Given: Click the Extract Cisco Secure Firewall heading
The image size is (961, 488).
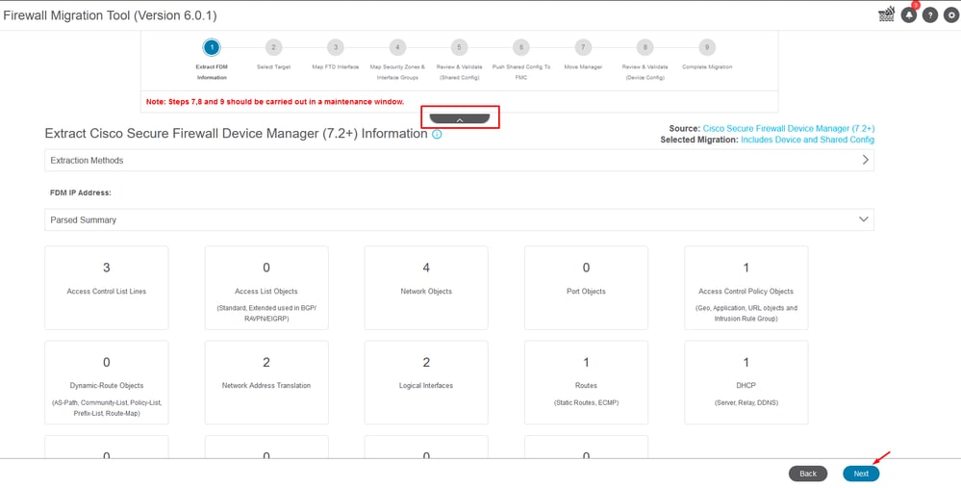Looking at the screenshot, I should pyautogui.click(x=236, y=134).
